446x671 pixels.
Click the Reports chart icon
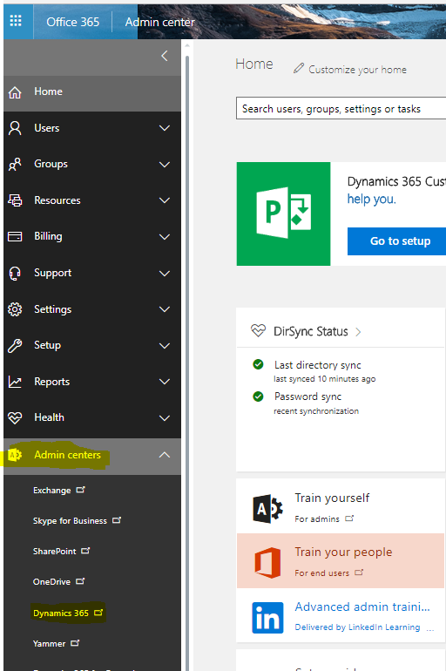(15, 382)
